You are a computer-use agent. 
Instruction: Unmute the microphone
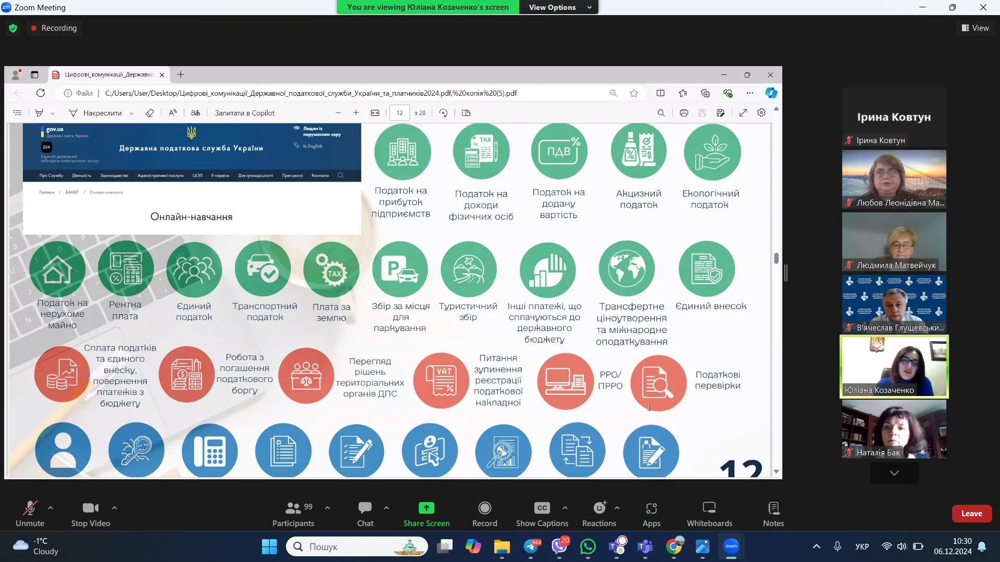[30, 508]
